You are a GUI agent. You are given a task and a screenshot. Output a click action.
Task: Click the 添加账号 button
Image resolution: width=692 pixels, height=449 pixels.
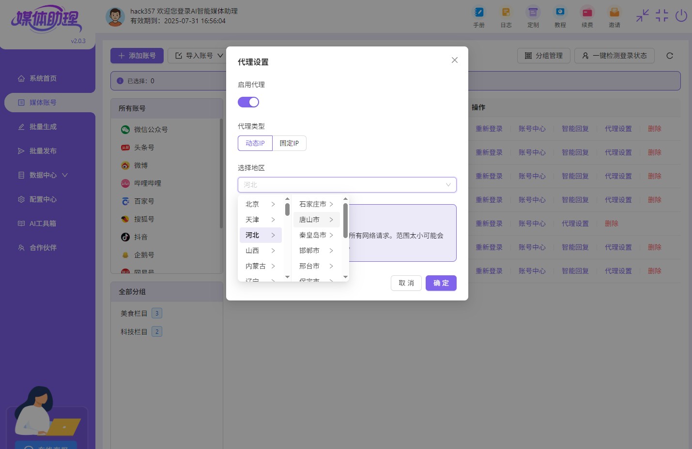click(x=137, y=56)
